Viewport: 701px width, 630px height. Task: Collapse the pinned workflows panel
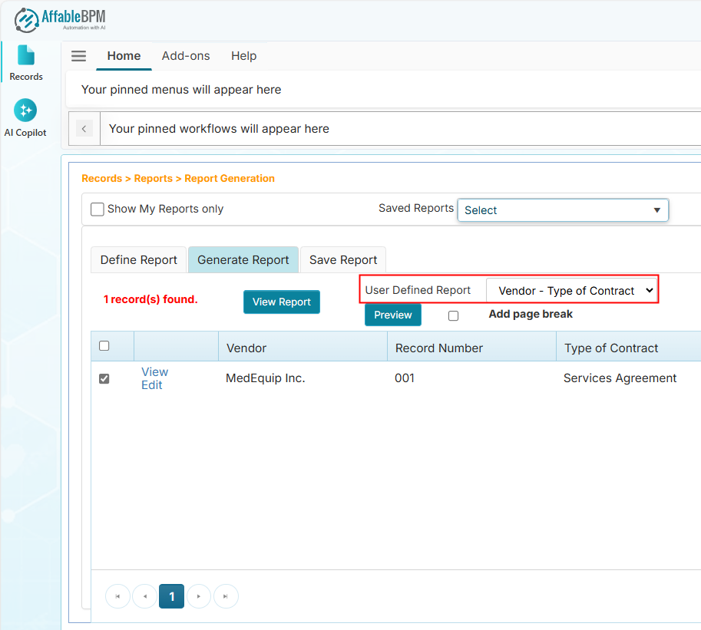click(84, 128)
